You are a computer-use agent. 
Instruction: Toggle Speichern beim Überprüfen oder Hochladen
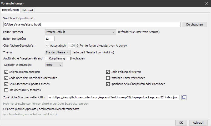point(108,84)
